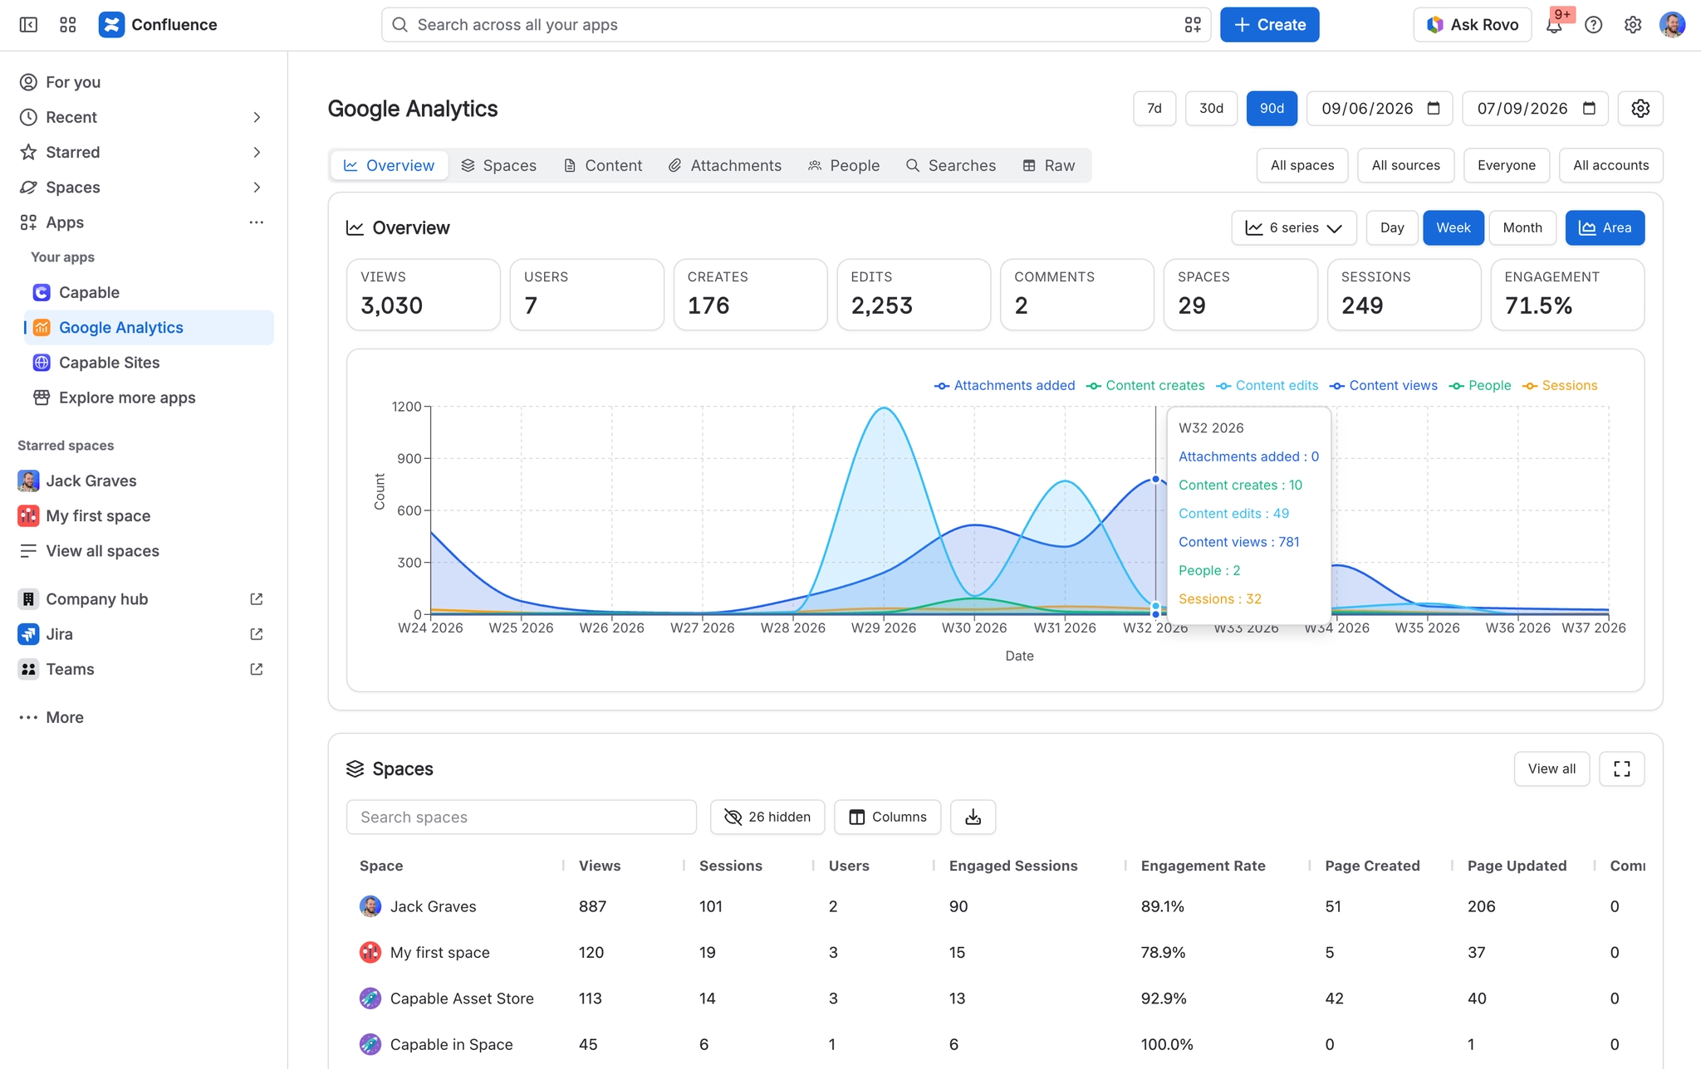Open the All accounts filter

click(x=1611, y=165)
